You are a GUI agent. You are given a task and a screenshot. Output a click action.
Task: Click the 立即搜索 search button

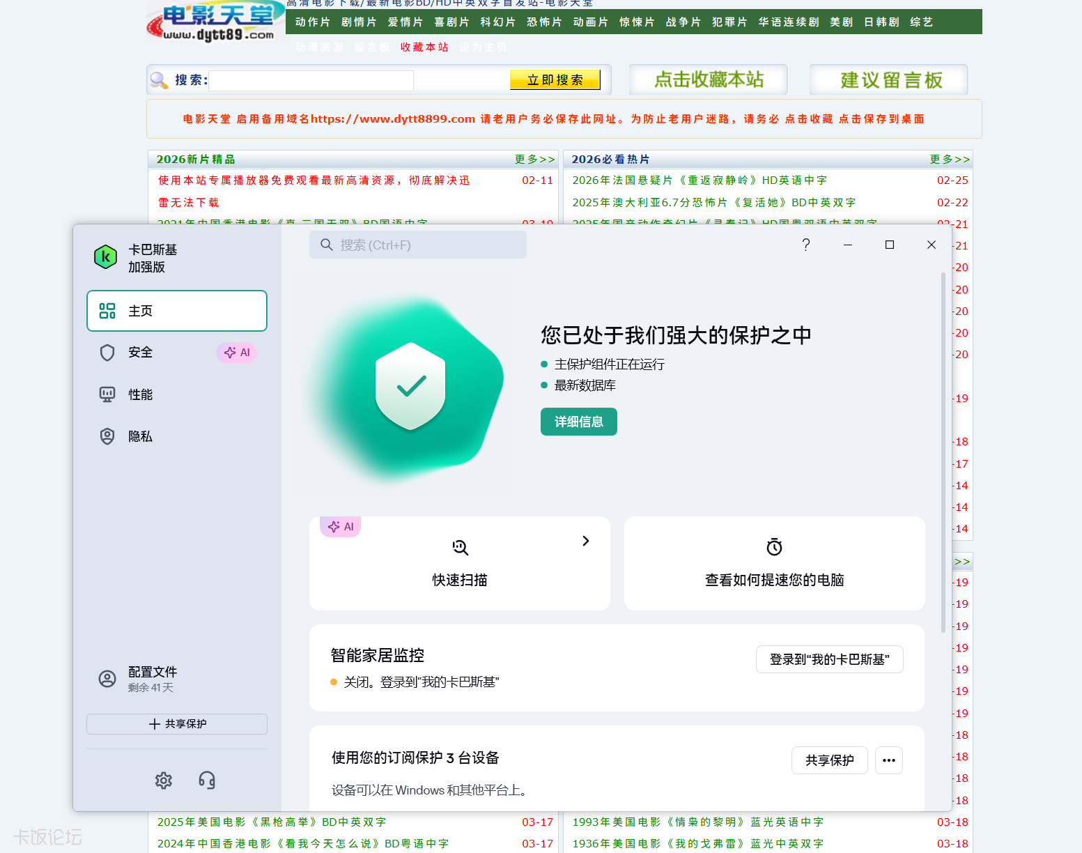[555, 79]
